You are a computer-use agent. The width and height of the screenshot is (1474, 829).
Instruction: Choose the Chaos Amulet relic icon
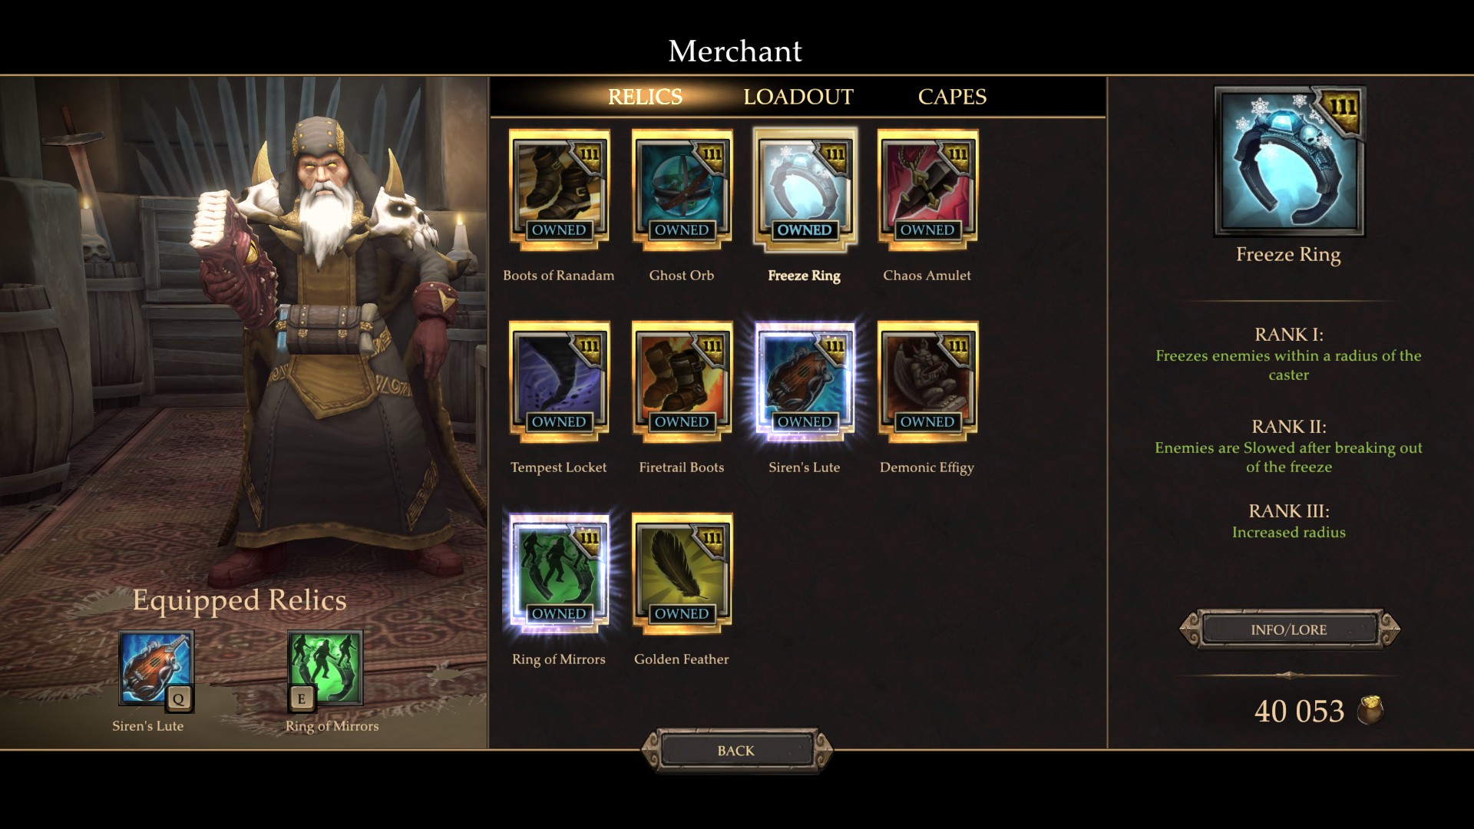927,190
